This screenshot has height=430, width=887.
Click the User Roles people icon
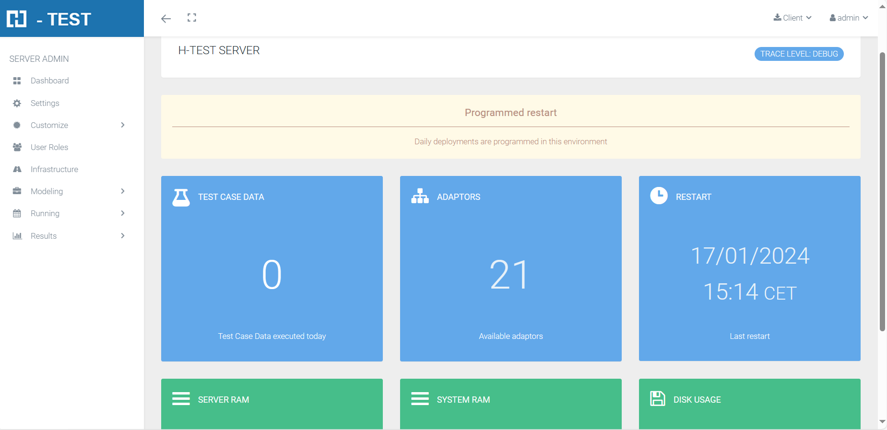pos(17,147)
